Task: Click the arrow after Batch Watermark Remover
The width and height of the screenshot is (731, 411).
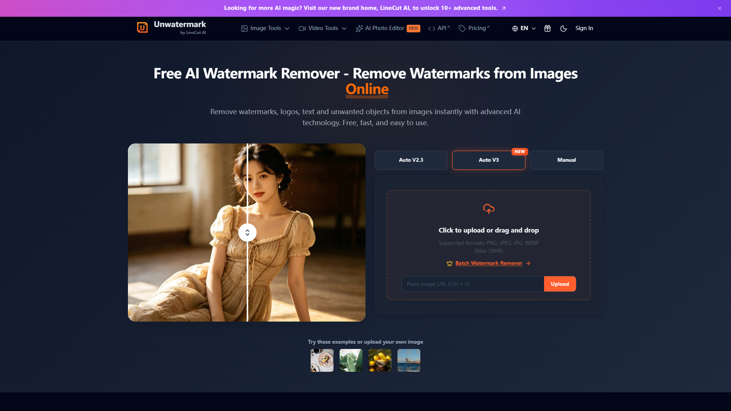Action: [x=528, y=263]
